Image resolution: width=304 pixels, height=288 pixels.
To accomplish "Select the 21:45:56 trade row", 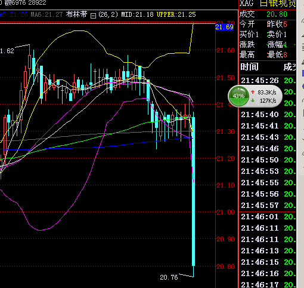I will [268, 194].
